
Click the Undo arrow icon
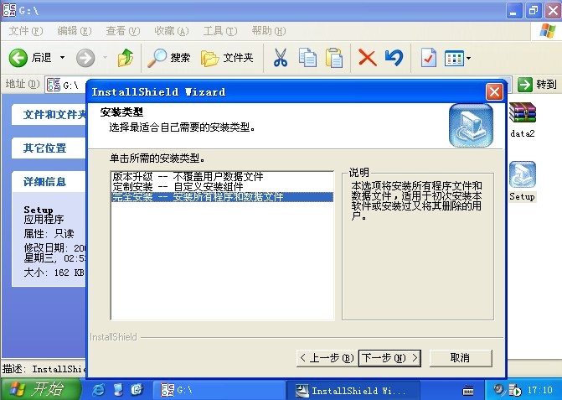[x=394, y=58]
